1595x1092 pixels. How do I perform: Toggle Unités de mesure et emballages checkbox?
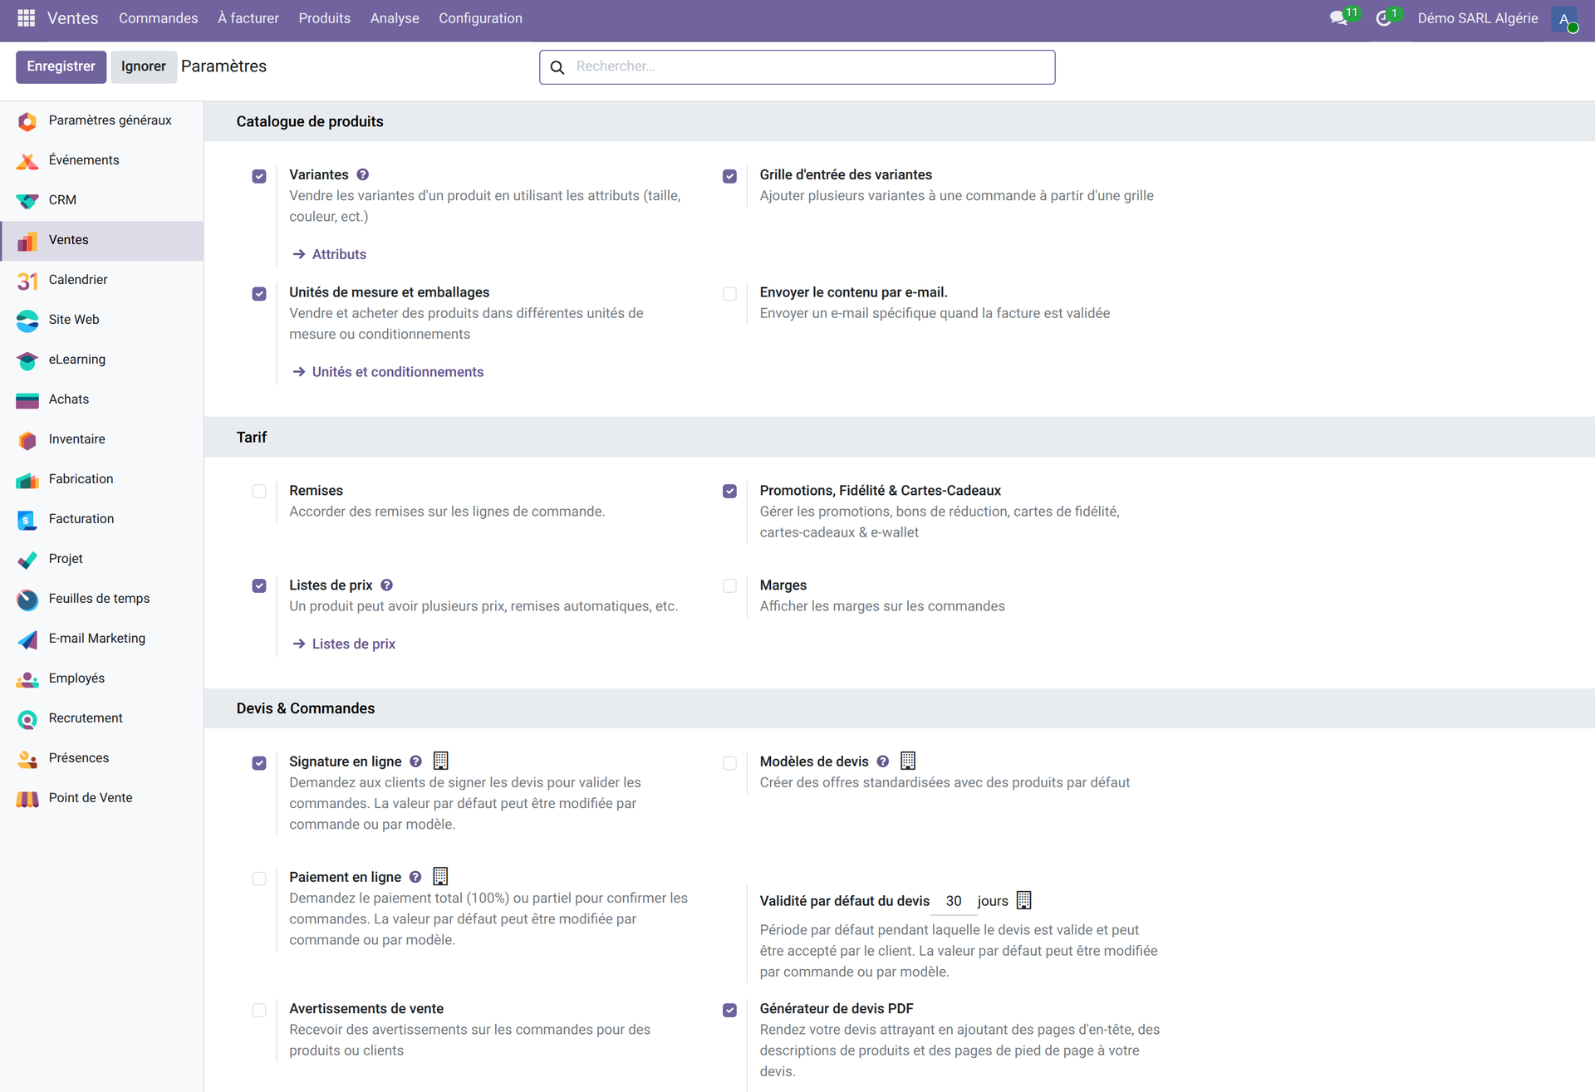[x=259, y=294]
